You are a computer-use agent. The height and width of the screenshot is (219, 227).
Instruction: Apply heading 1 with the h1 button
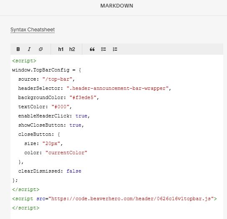61,49
